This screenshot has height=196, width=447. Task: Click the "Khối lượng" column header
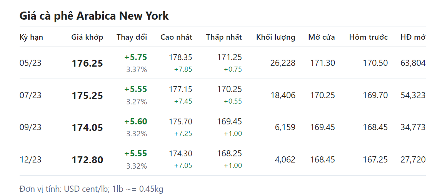(x=275, y=37)
